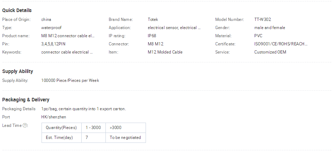332x151 pixels.
Task: Click the Packaging & Delivery heading
Action: coord(26,100)
